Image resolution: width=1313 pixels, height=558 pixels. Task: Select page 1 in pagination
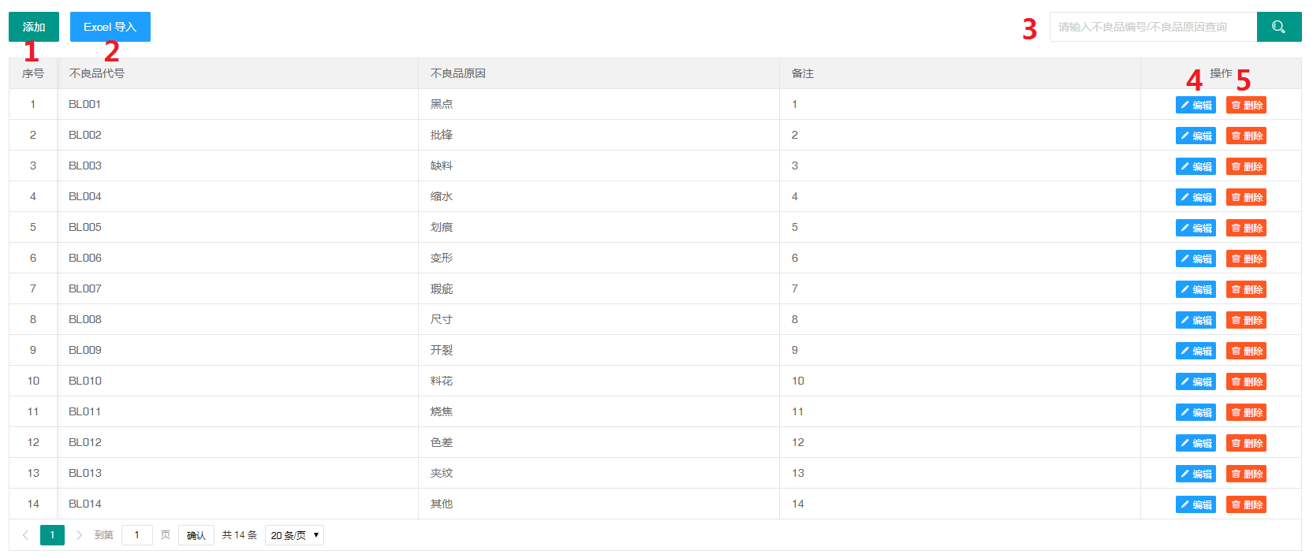pos(52,535)
